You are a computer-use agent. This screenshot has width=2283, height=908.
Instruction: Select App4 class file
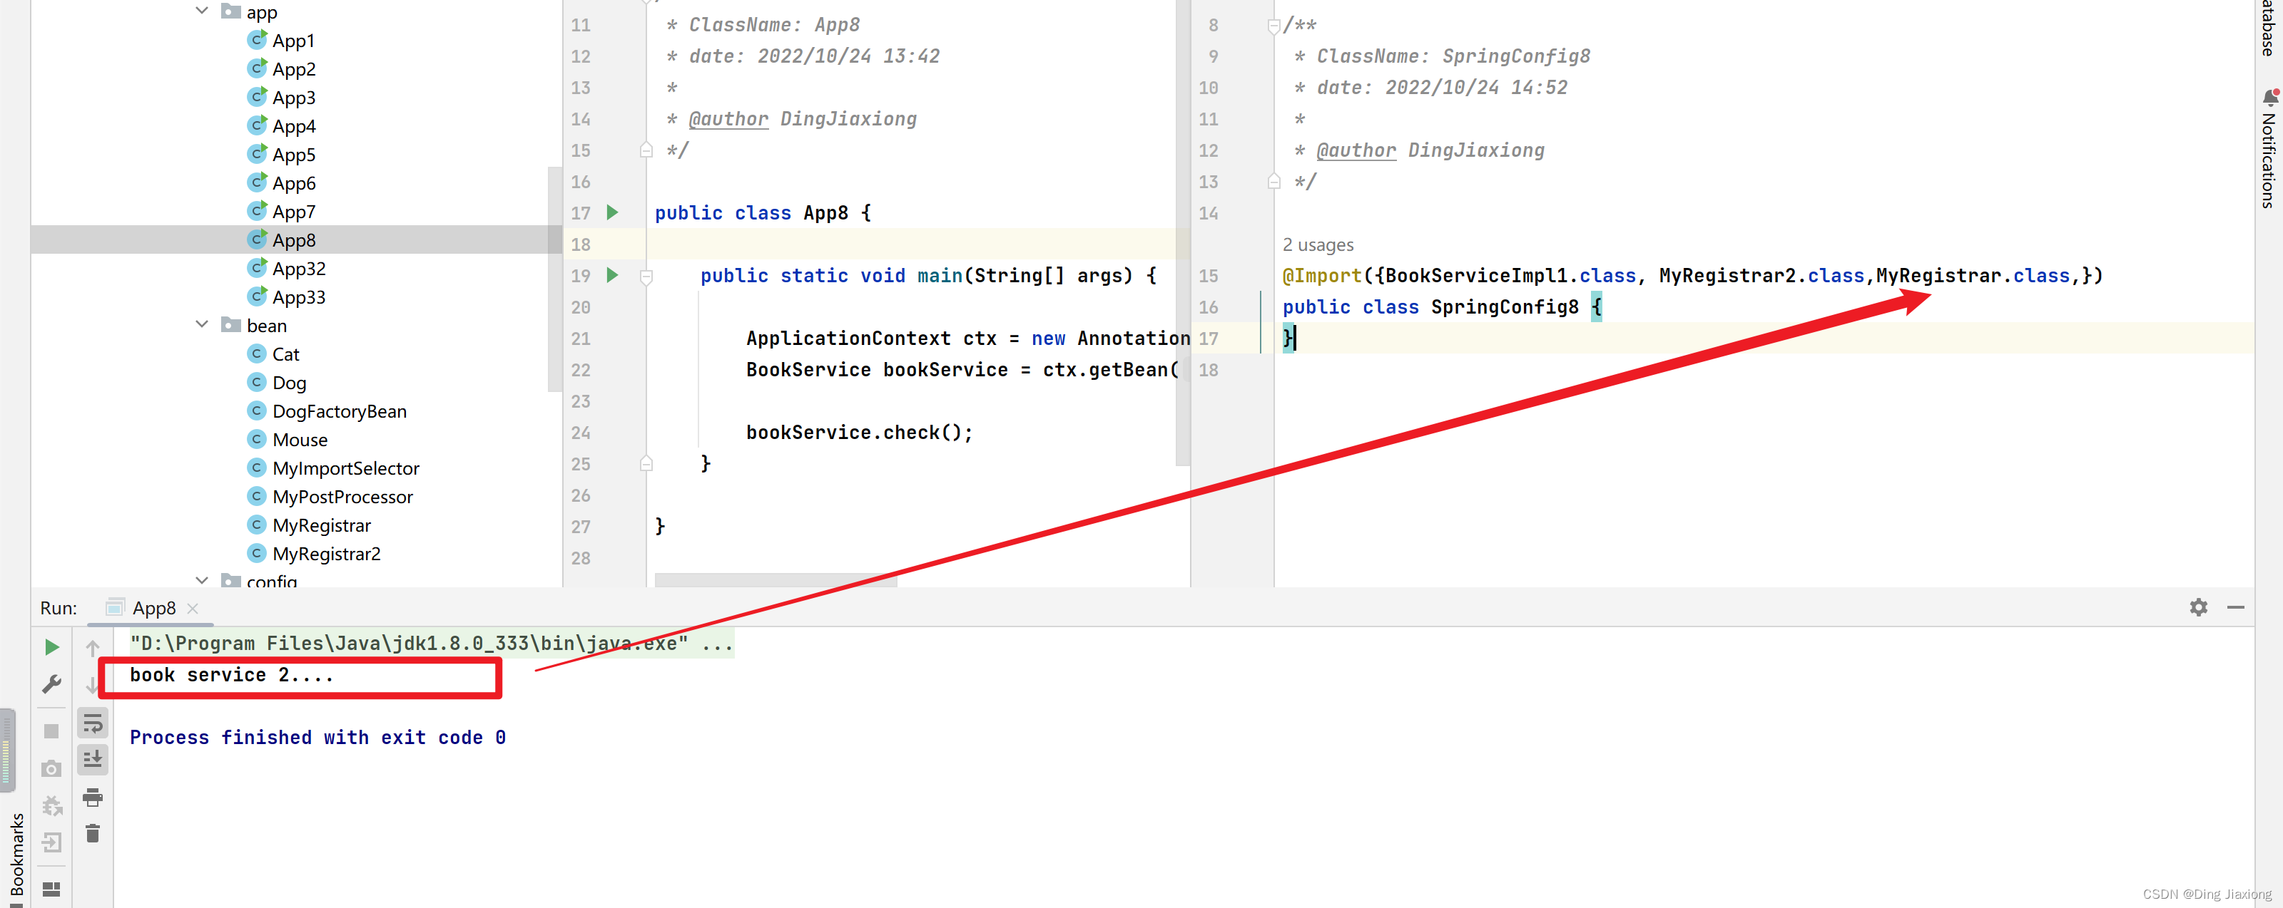[x=293, y=125]
